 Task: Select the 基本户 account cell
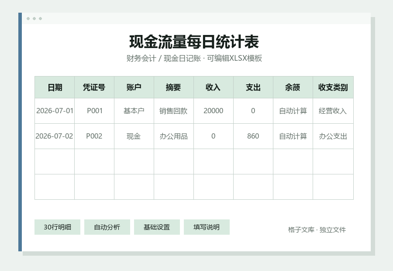(x=134, y=111)
